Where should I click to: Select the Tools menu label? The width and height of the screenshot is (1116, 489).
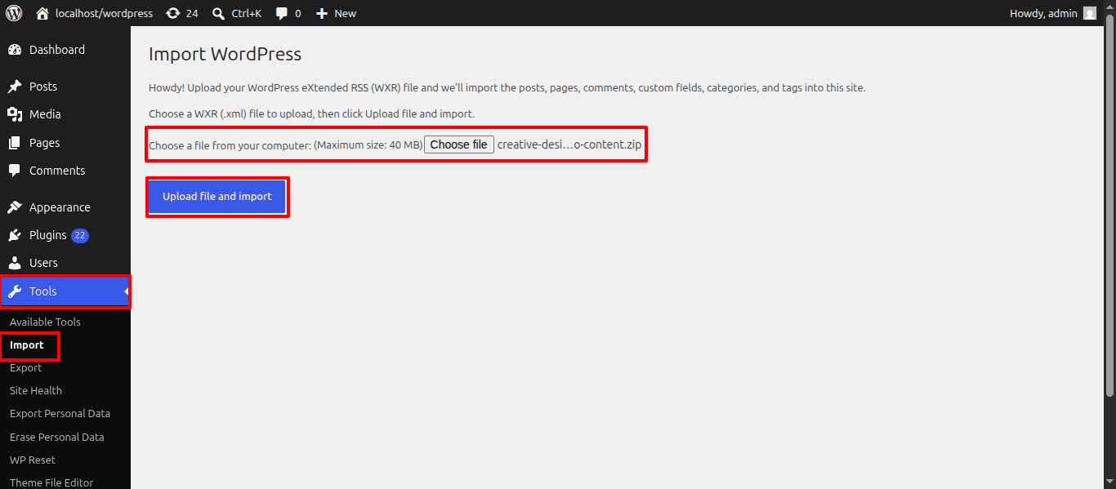click(43, 291)
